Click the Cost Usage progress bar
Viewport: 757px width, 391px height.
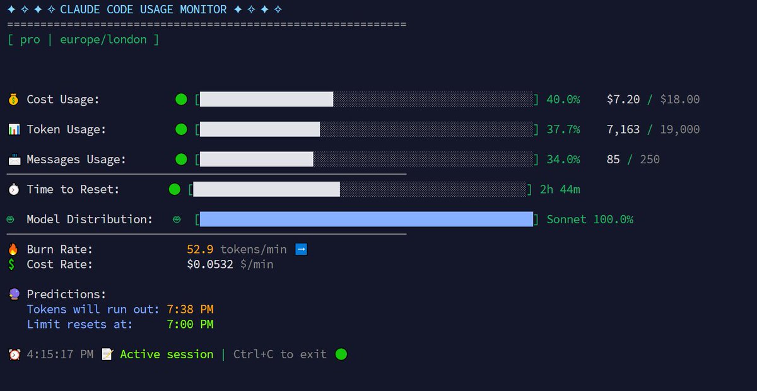(x=367, y=99)
